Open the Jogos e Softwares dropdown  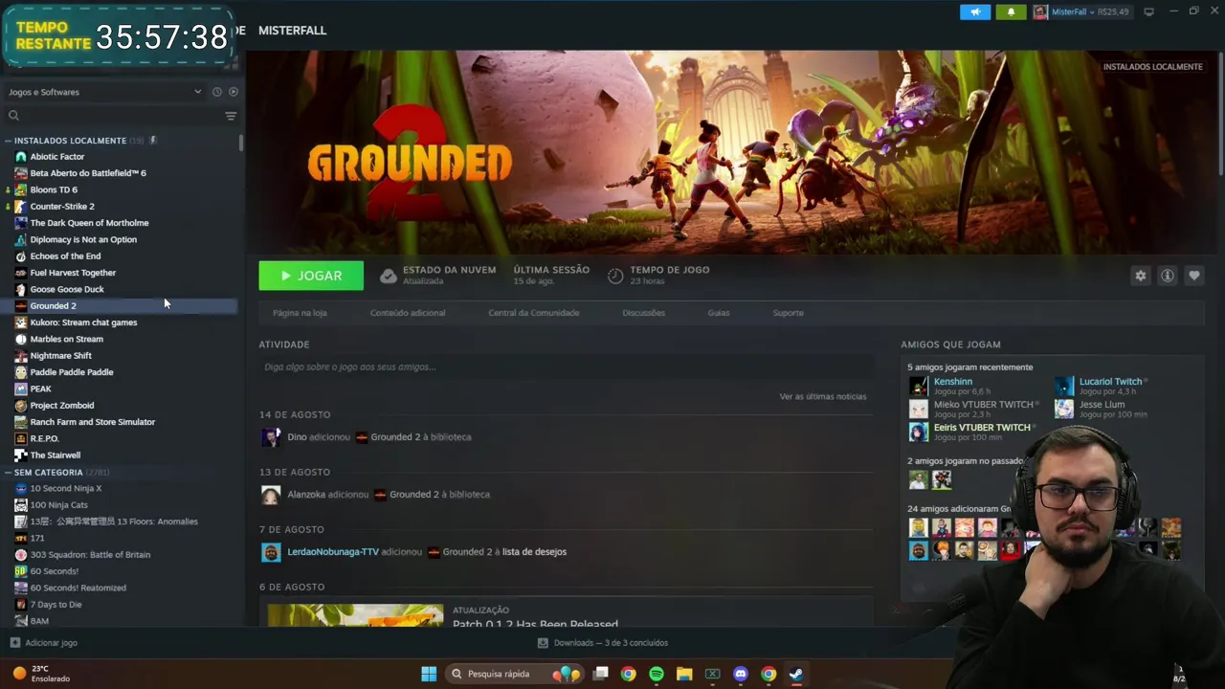[104, 92]
